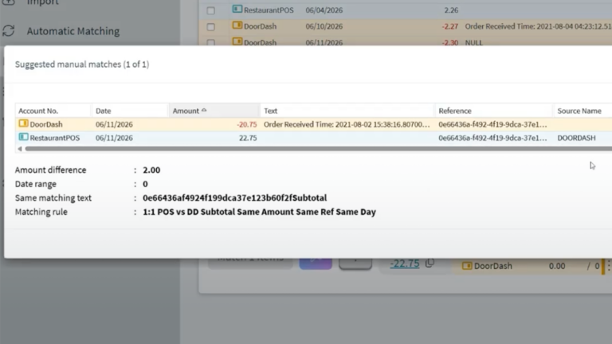Sort by Date column header

tap(131, 111)
